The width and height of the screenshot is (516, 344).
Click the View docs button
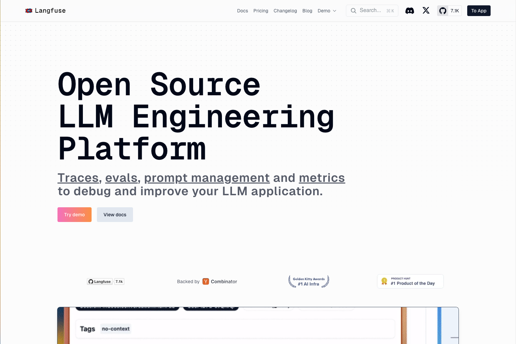point(115,214)
